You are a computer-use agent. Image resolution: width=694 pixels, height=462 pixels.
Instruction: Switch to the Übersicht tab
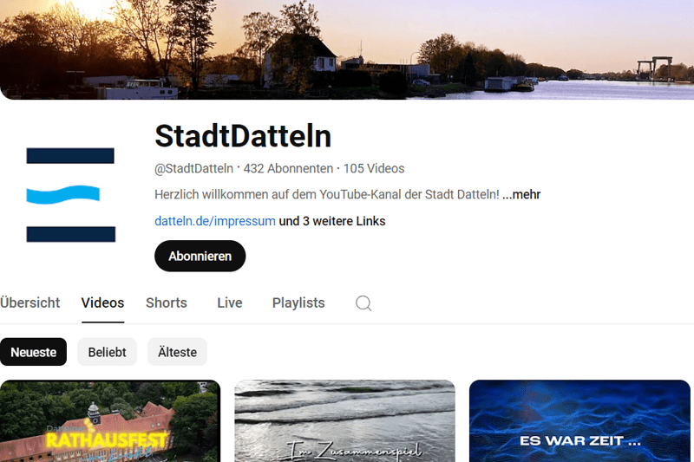pyautogui.click(x=30, y=303)
